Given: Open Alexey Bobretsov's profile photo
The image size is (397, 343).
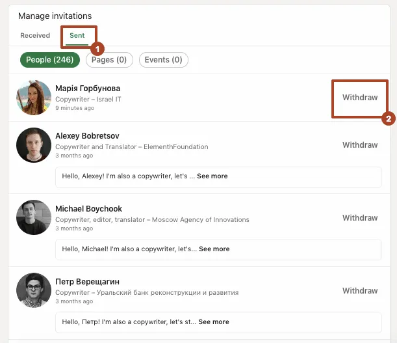Looking at the screenshot, I should (34, 145).
